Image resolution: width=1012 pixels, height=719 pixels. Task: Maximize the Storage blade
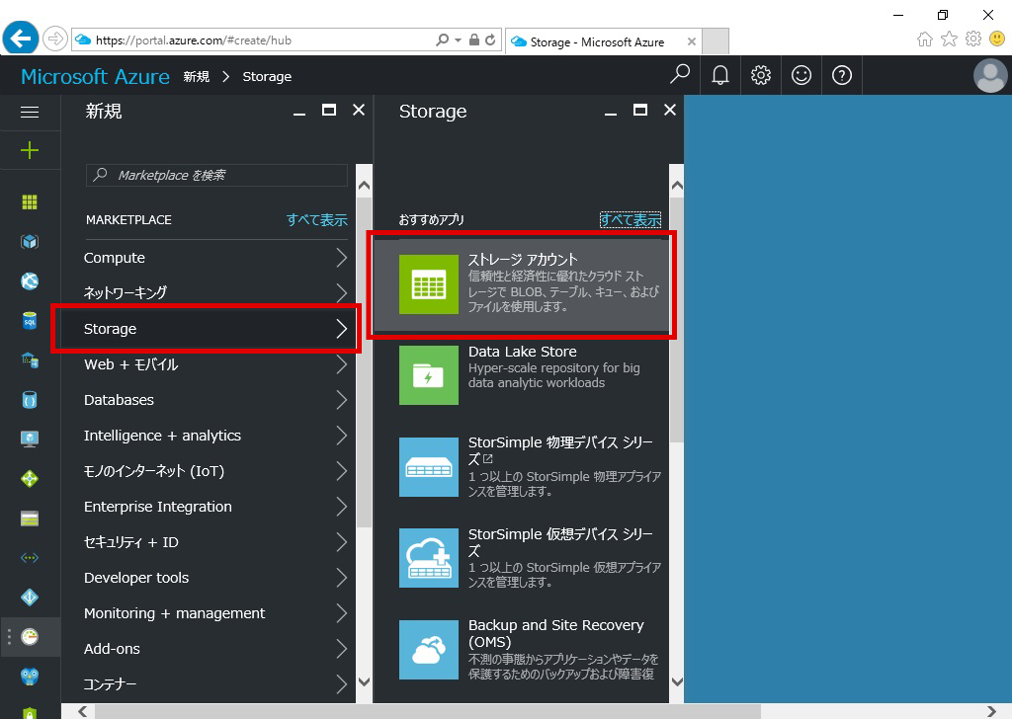(640, 111)
